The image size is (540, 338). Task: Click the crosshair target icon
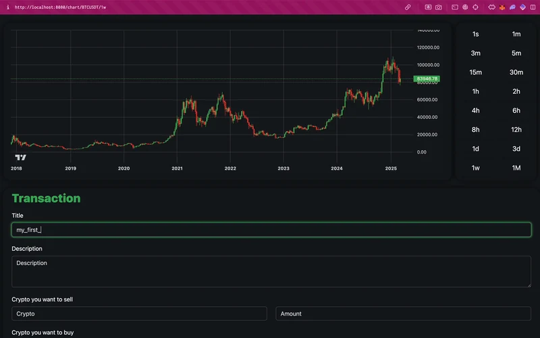pos(476,7)
